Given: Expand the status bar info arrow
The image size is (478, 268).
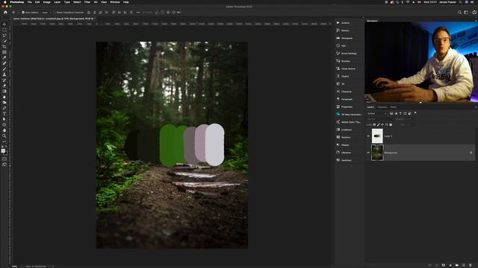Looking at the screenshot, I should click(x=53, y=267).
